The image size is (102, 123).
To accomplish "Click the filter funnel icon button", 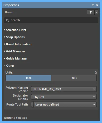I will point(91,12).
